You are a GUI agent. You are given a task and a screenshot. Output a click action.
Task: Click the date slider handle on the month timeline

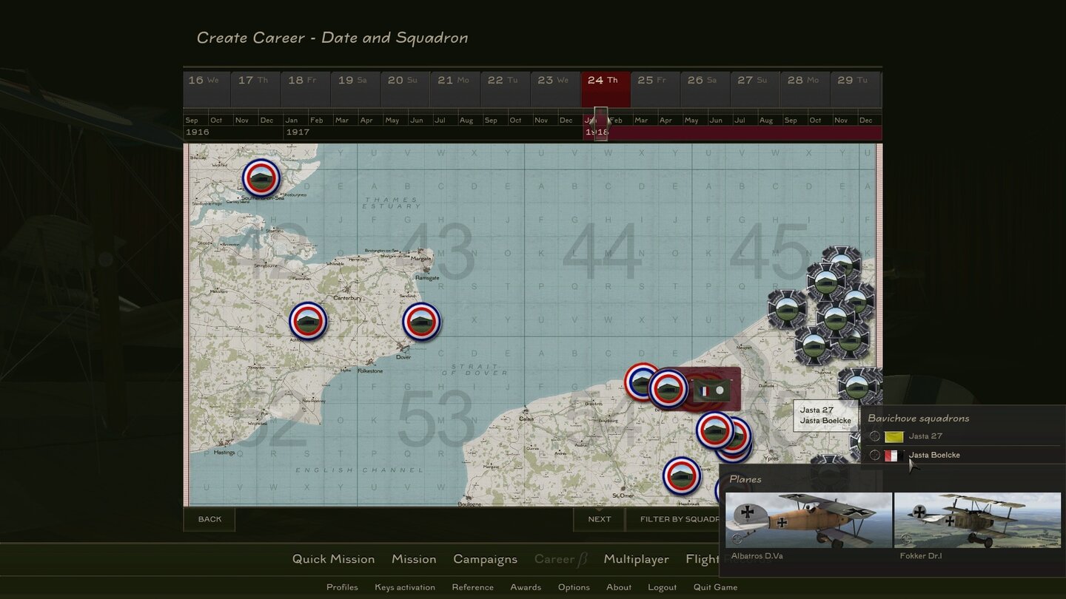point(601,123)
